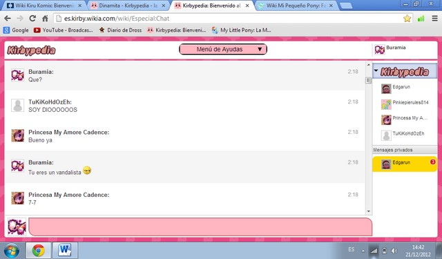442x259 pixels.
Task: Open the My Little Pony: La M... bookmark
Action: point(242,30)
